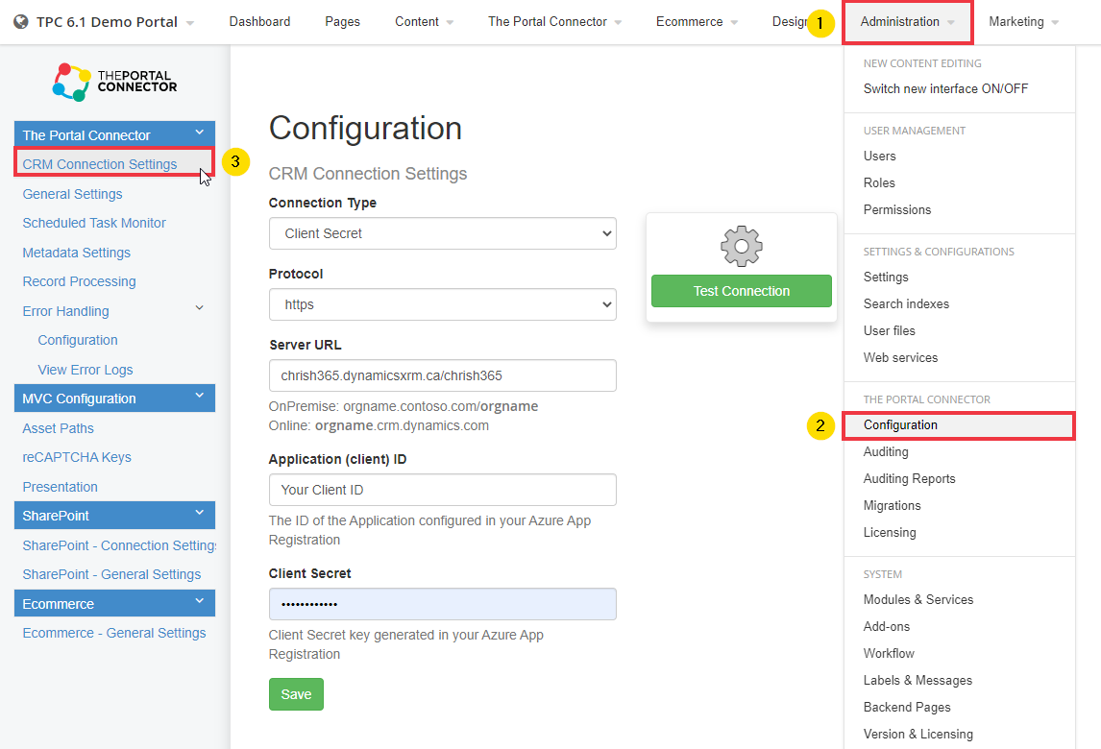Open Modules & Services

point(918,599)
